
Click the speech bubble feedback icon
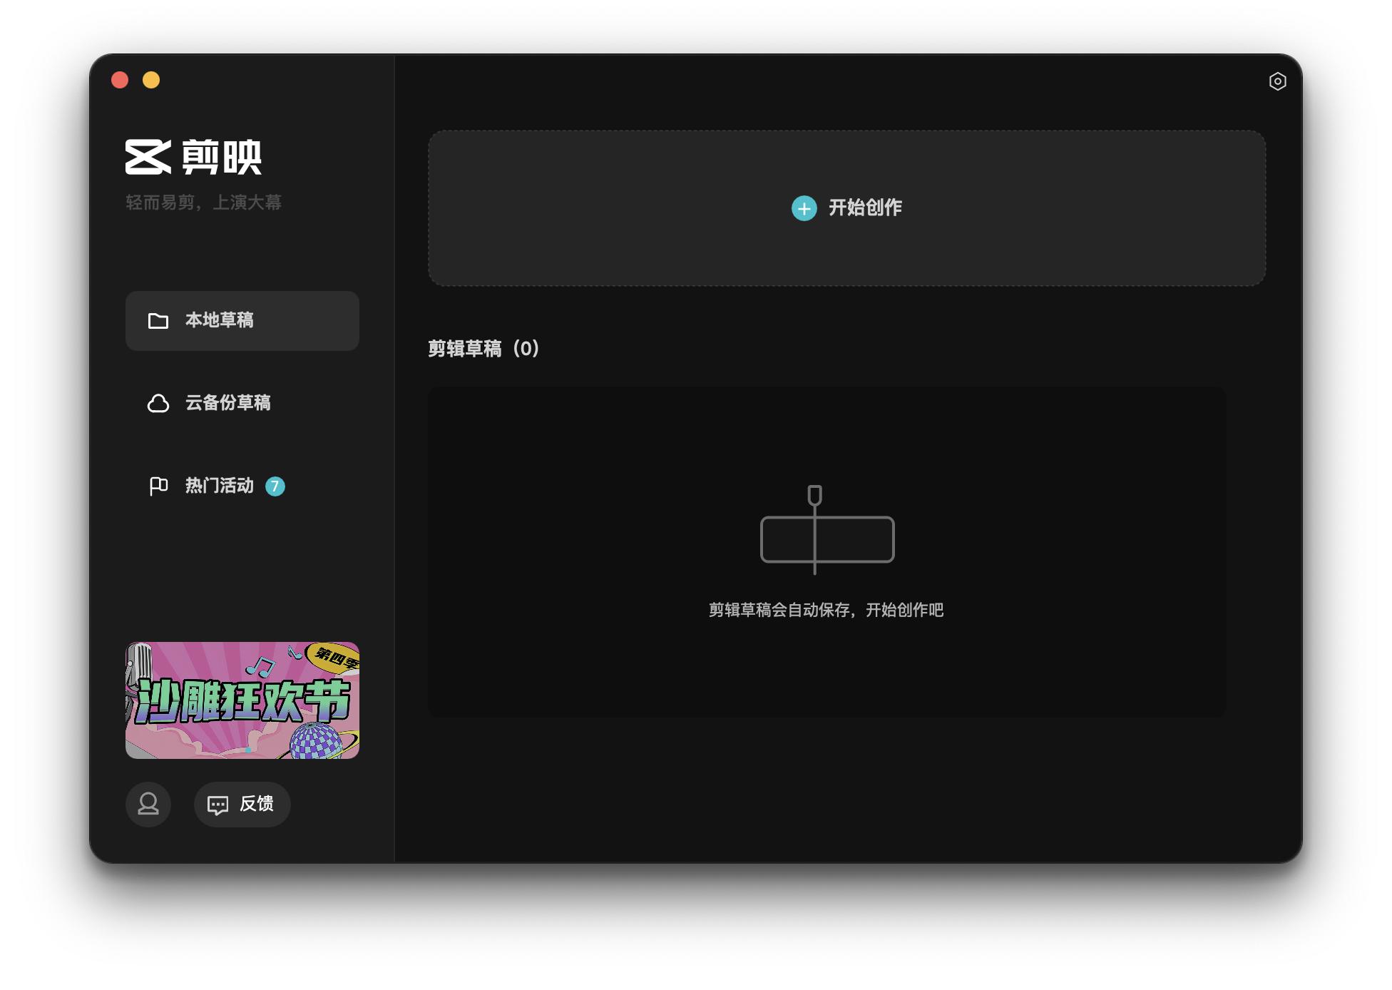pos(218,805)
